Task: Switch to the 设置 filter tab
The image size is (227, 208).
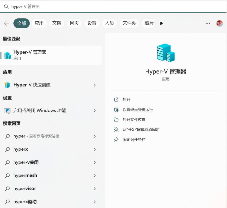Action: pyautogui.click(x=92, y=23)
